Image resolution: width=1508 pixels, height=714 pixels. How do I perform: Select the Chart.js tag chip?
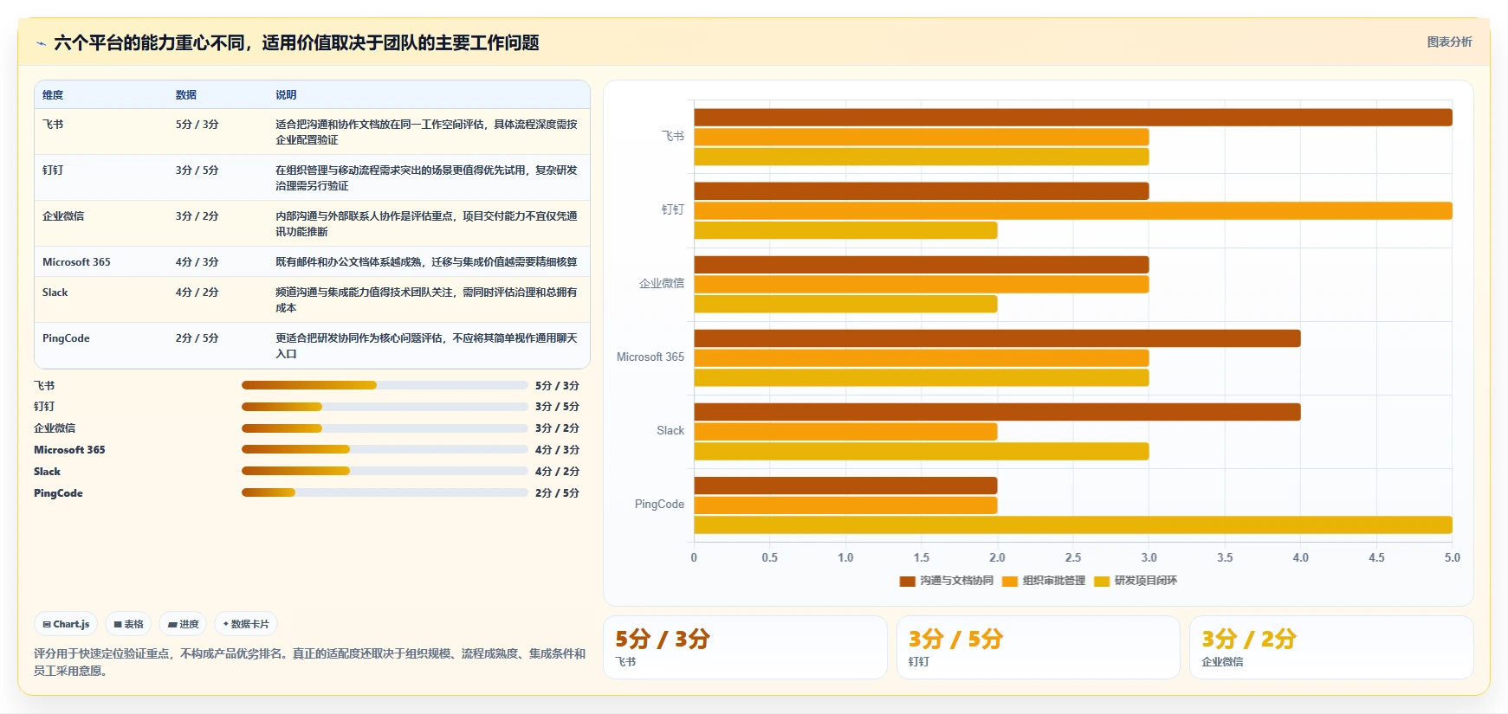coord(66,624)
